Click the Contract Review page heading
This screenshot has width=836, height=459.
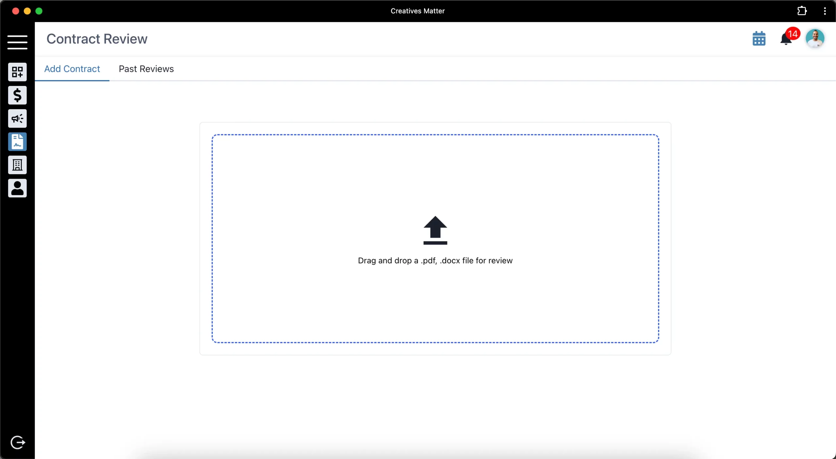[x=97, y=39]
